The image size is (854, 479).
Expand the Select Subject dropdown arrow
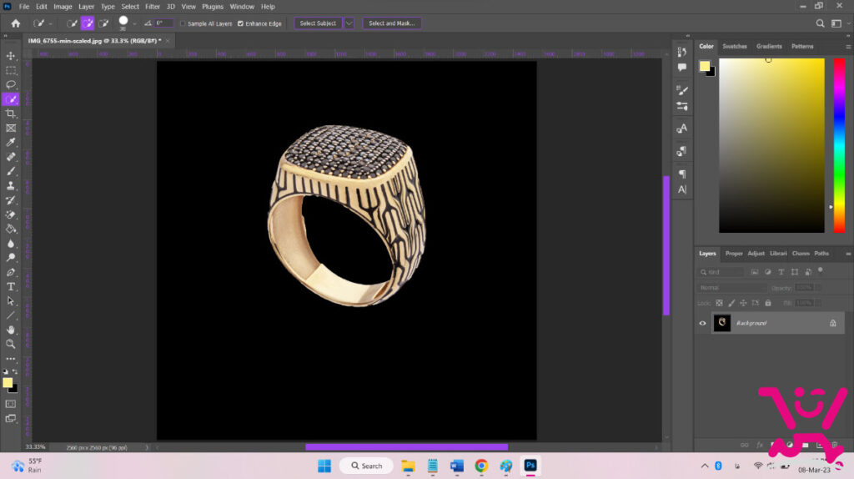coord(349,23)
